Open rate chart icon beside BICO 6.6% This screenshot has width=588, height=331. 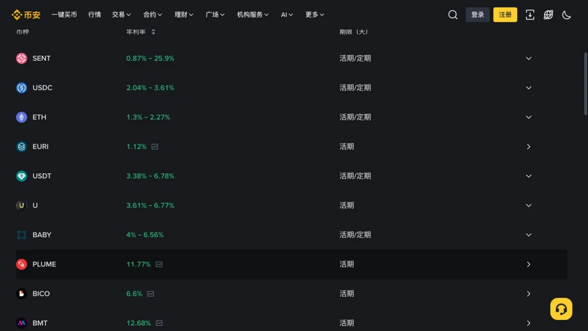(151, 294)
